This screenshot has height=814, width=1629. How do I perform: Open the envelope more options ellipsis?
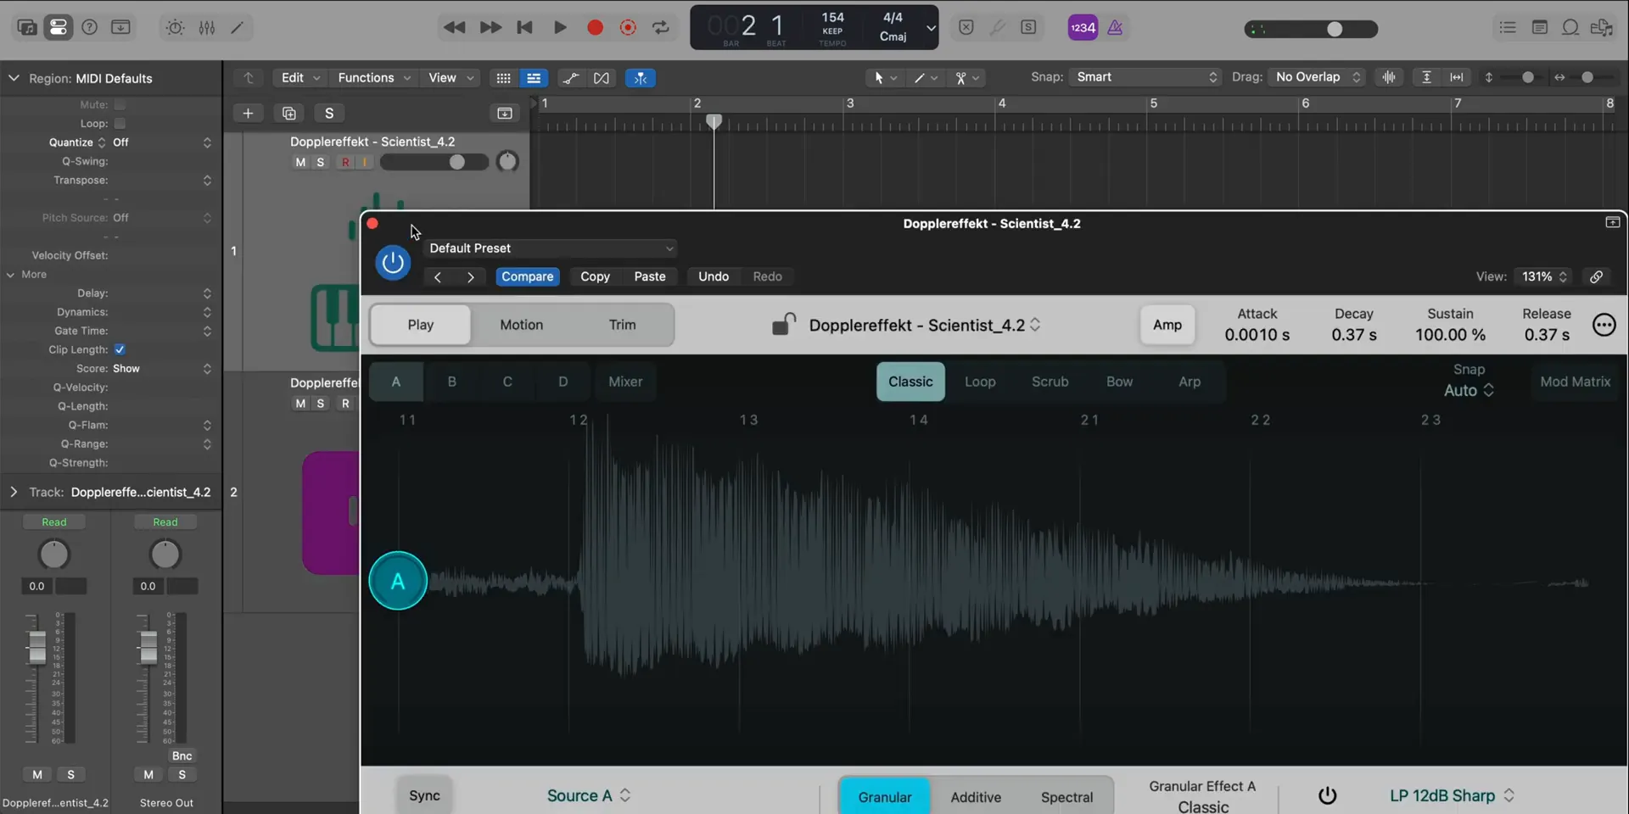(1604, 325)
